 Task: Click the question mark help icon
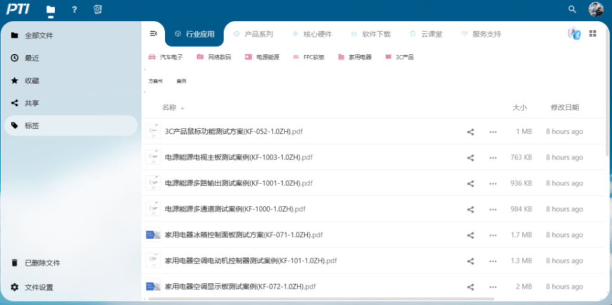(74, 10)
